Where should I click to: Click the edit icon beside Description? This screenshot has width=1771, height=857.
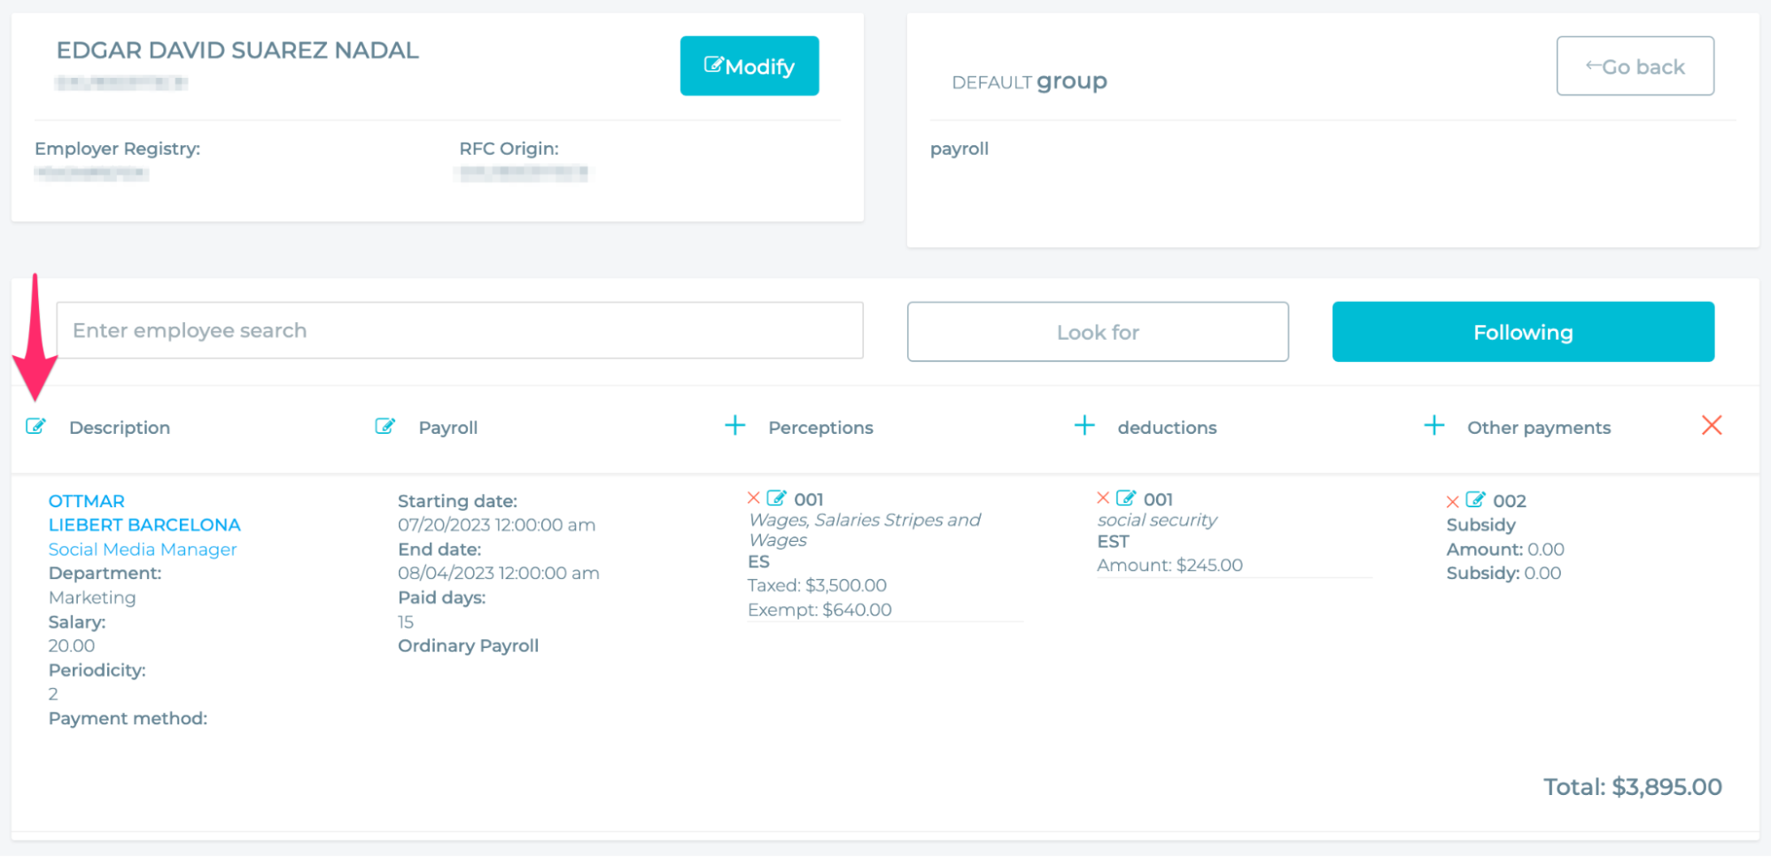pyautogui.click(x=35, y=427)
